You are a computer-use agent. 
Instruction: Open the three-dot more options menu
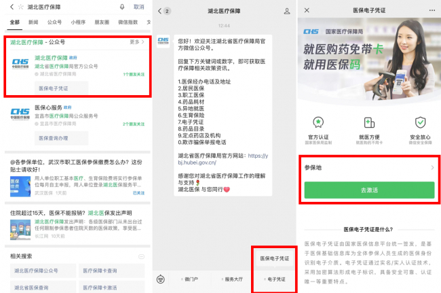[432, 10]
